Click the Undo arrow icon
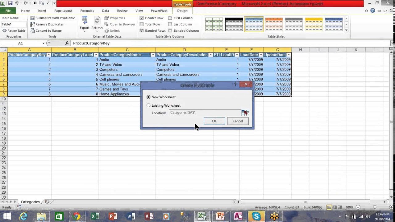The image size is (395, 222). [x=17, y=3]
